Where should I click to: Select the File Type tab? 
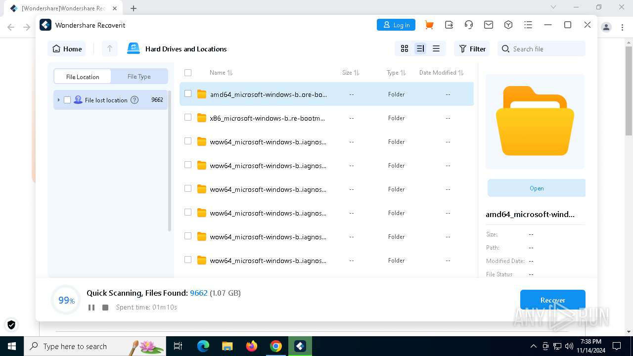(x=139, y=77)
